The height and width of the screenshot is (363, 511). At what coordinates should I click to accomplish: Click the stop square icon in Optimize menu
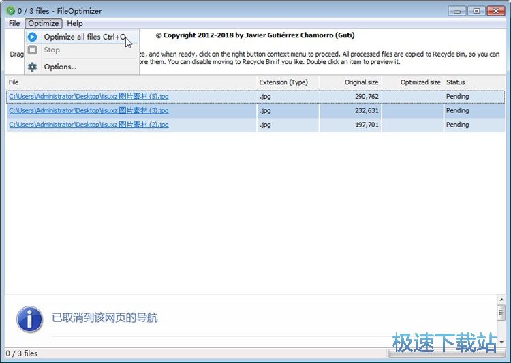32,50
